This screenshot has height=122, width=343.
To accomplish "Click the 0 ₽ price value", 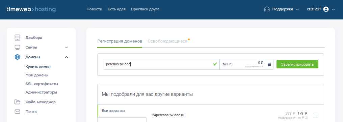I will click(261, 63).
